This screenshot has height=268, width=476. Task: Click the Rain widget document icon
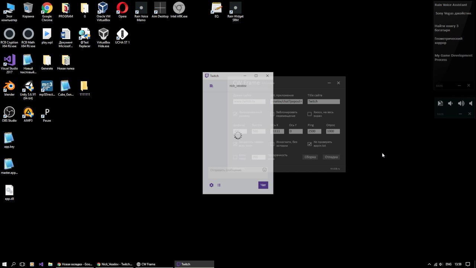[440, 103]
